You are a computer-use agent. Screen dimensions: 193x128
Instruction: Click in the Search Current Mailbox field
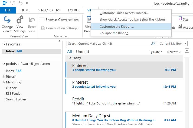pyautogui.click(x=108, y=44)
